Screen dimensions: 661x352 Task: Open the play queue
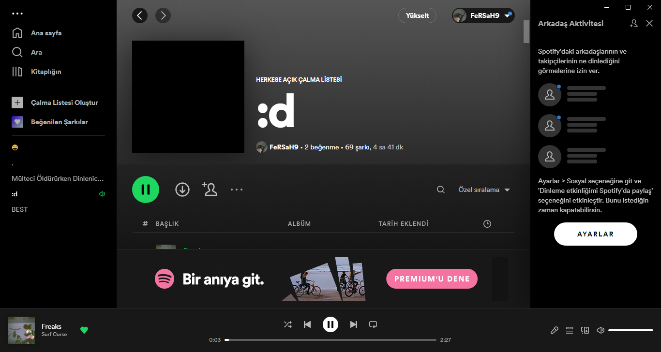(x=570, y=330)
